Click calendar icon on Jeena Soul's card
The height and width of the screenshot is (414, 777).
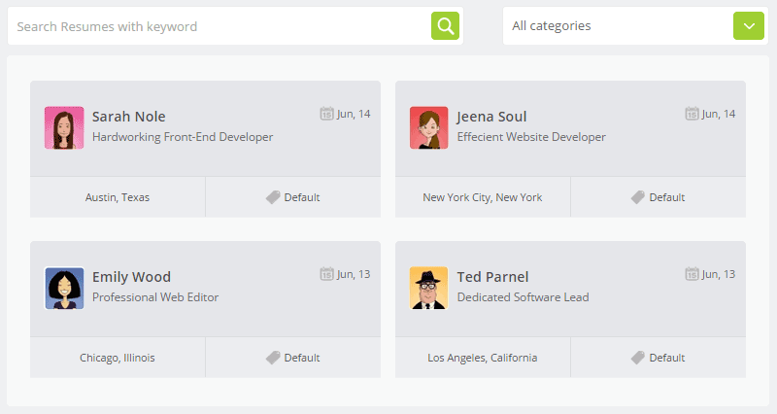692,114
